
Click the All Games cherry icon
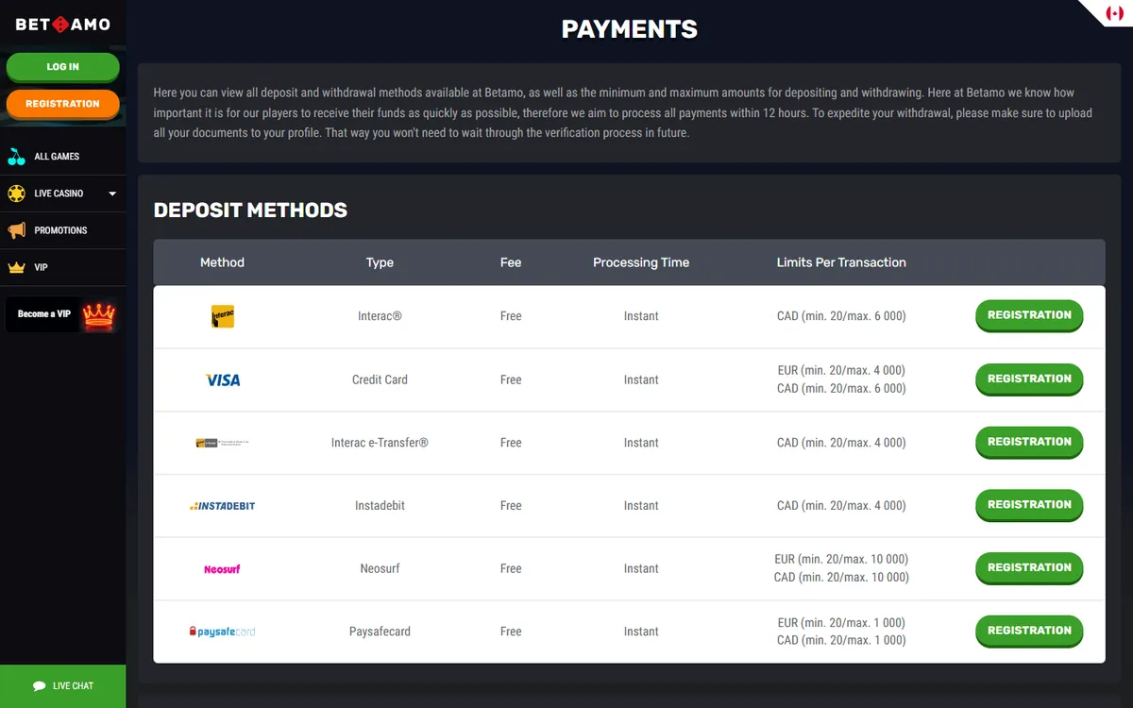pyautogui.click(x=16, y=157)
